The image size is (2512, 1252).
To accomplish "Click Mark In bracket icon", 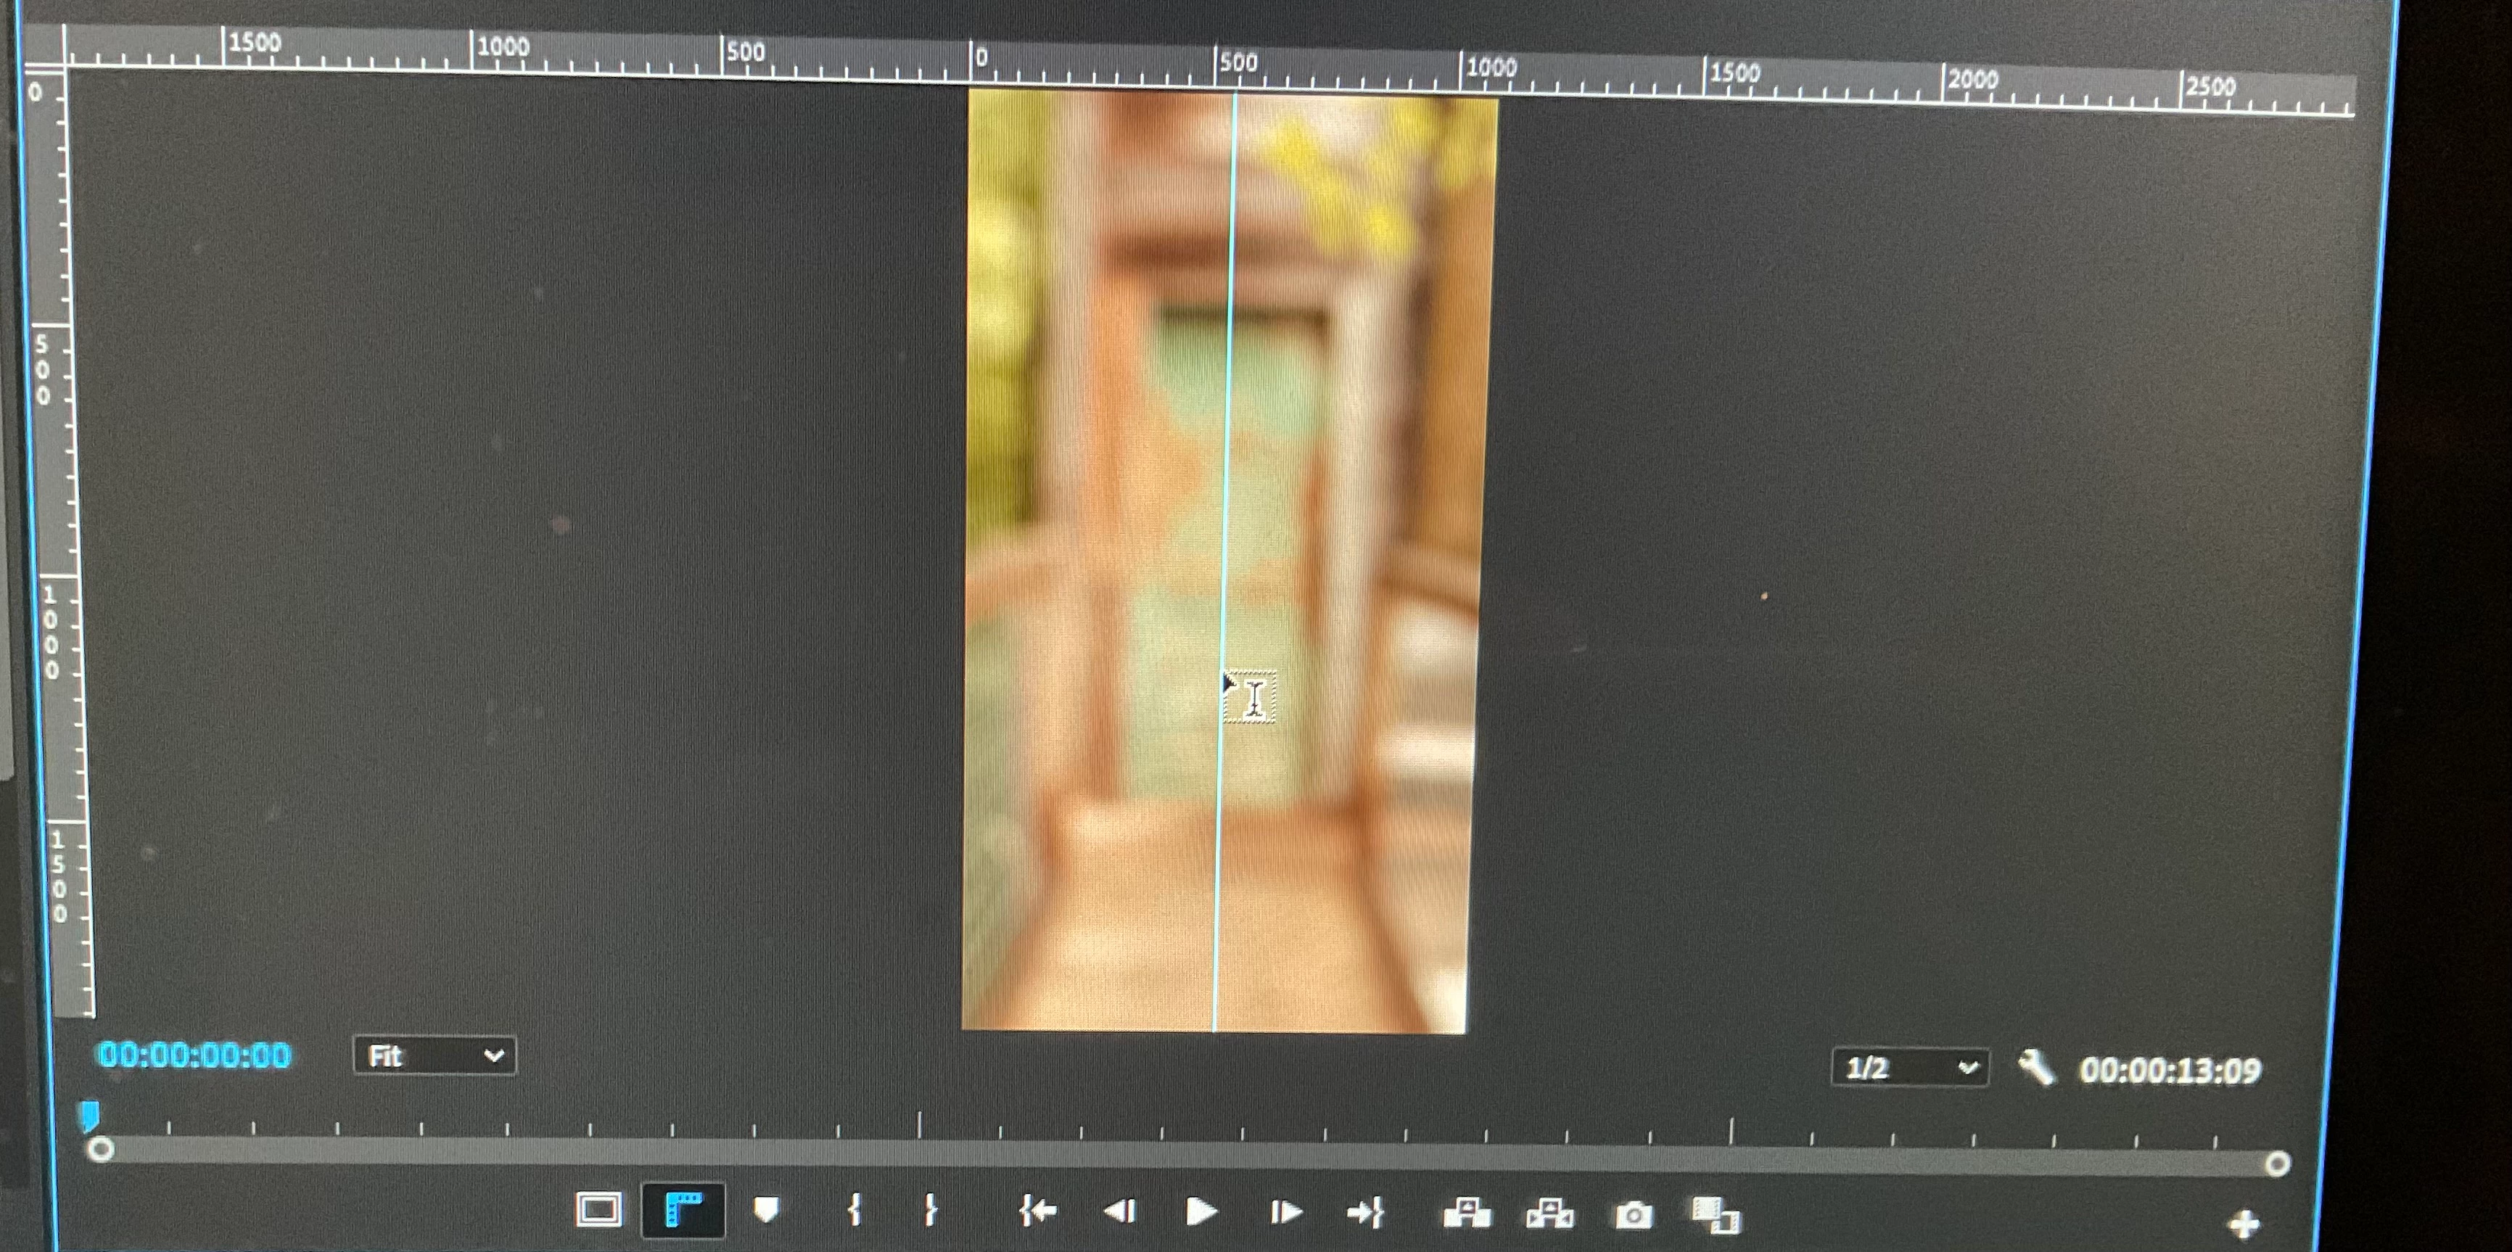I will click(x=855, y=1210).
